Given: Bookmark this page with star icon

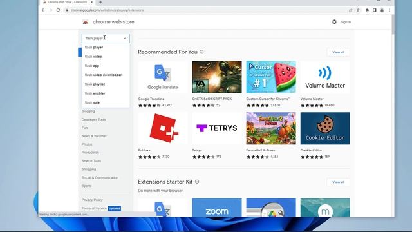Looking at the screenshot, I should click(x=358, y=10).
